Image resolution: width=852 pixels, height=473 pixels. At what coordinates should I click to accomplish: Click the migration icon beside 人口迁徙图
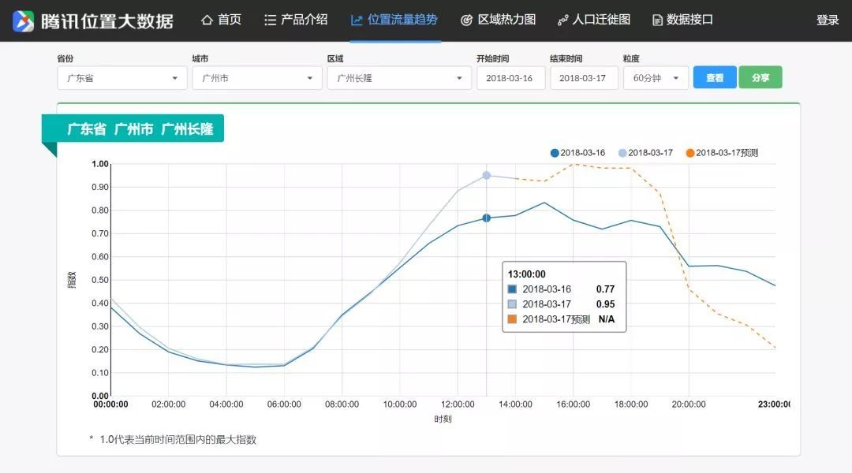click(562, 20)
